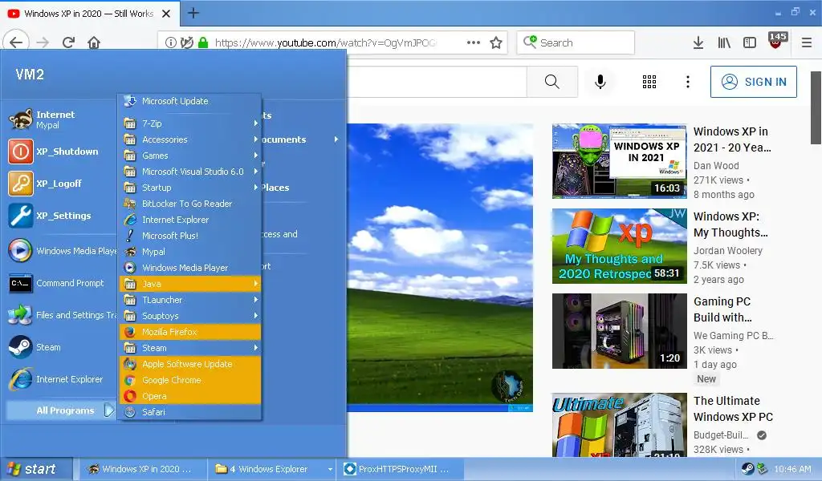Open Dan Wood channel name
The image size is (822, 481).
coord(716,166)
